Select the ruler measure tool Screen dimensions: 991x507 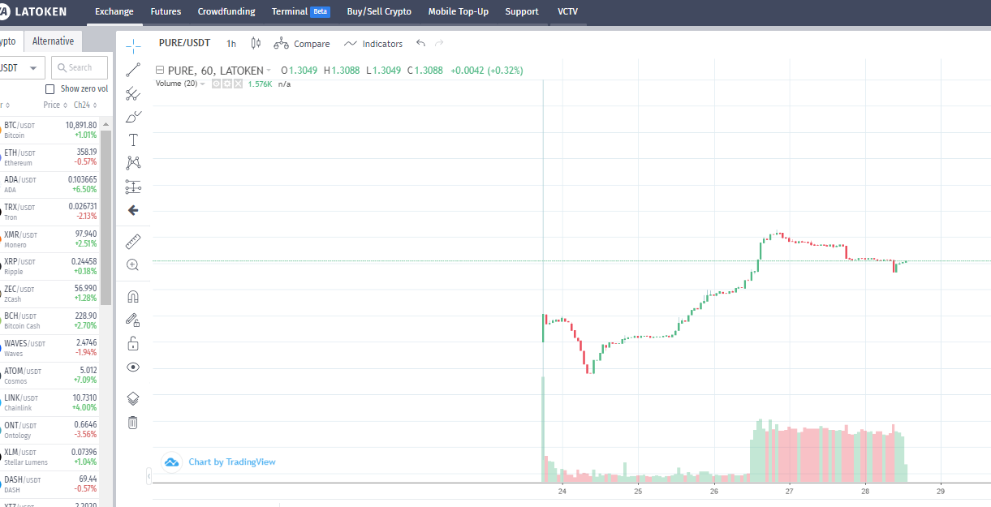pyautogui.click(x=133, y=242)
